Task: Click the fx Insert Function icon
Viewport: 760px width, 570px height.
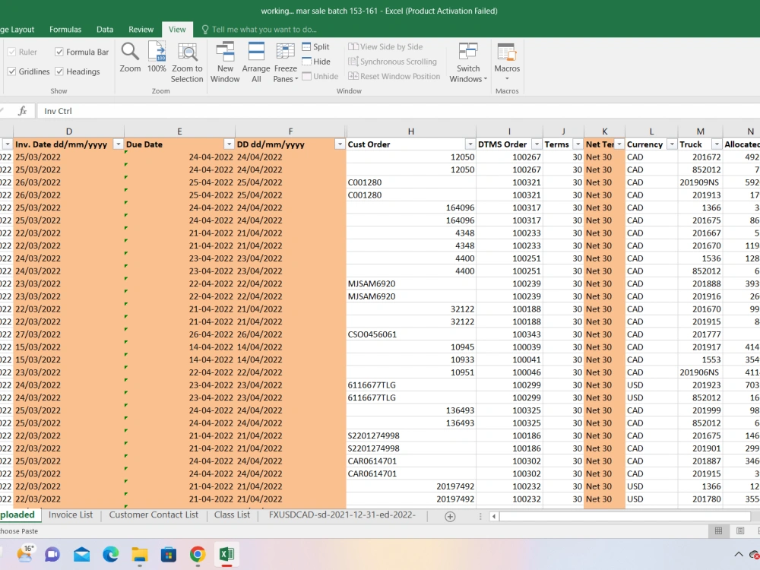Action: (x=22, y=111)
